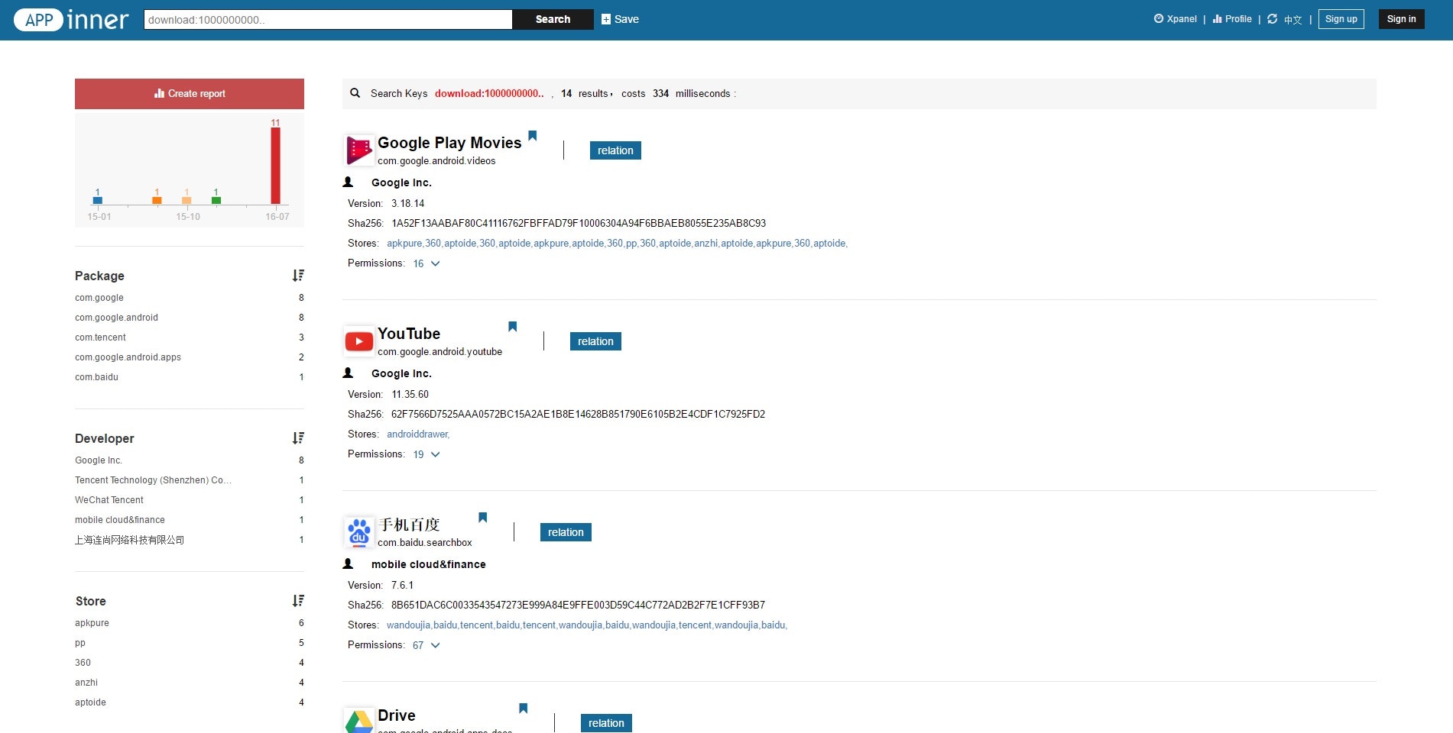The height and width of the screenshot is (733, 1453).
Task: Open androiddrawer store link for YouTube
Action: coord(417,434)
